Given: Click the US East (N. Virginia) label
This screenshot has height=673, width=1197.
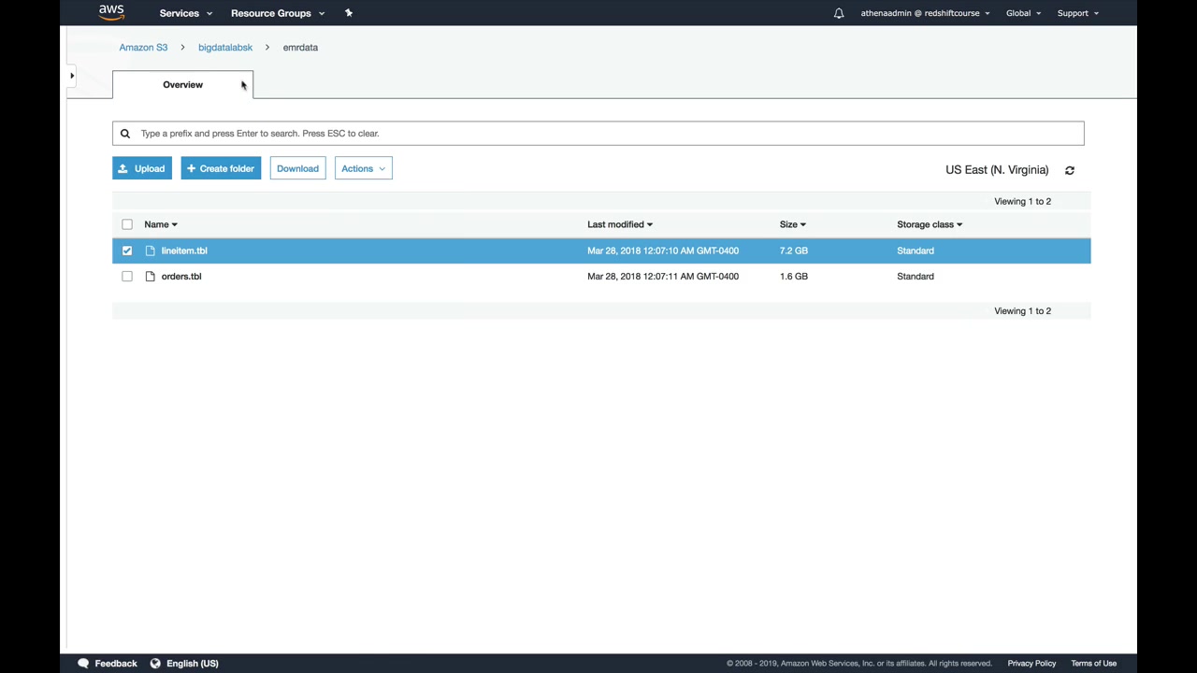Looking at the screenshot, I should pyautogui.click(x=997, y=170).
